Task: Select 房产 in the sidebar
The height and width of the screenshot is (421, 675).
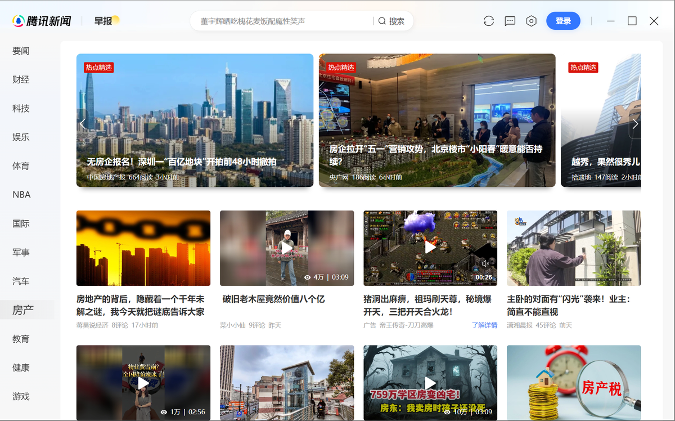Action: [23, 310]
